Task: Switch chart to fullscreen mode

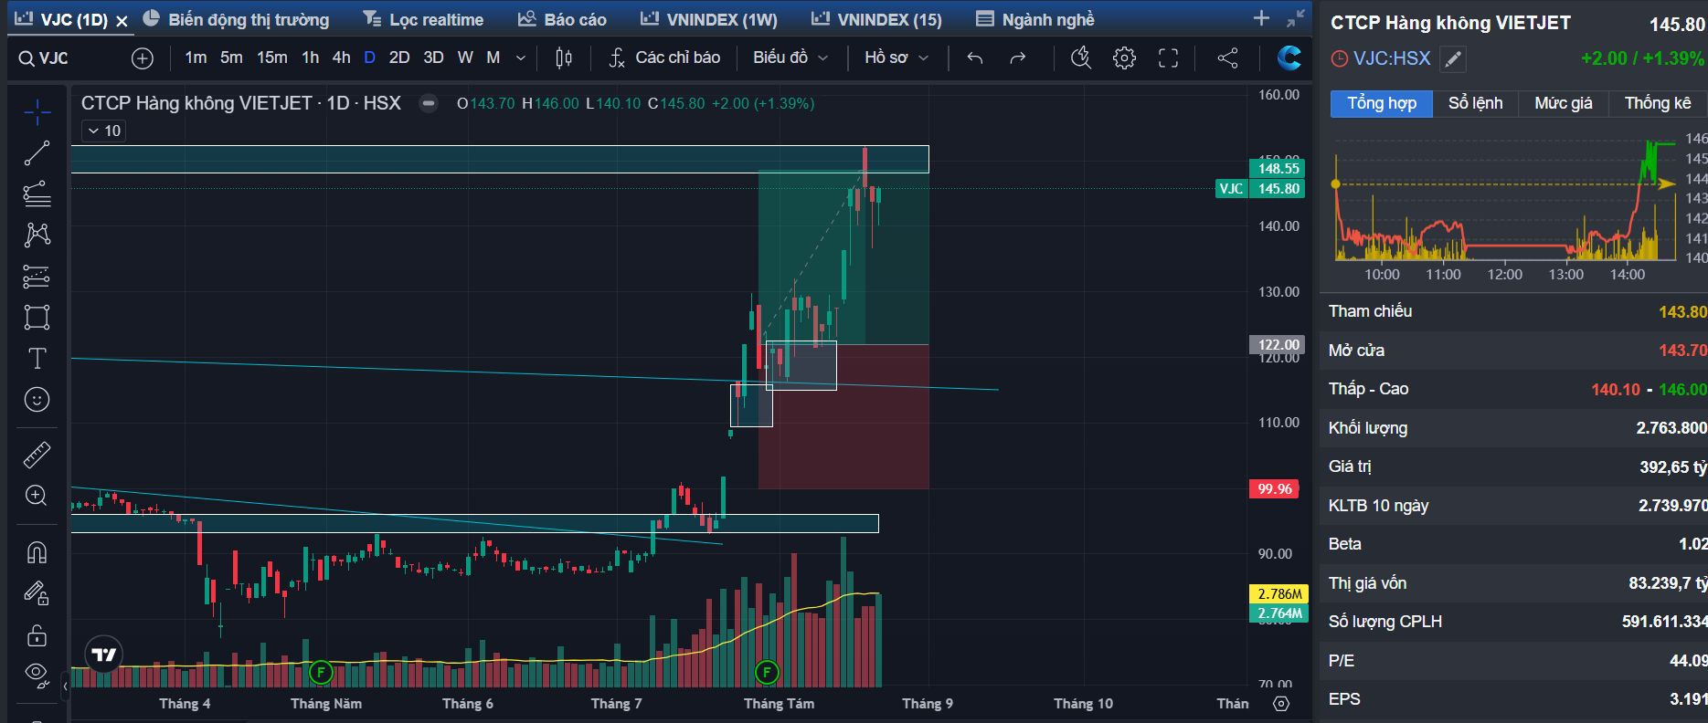Action: coord(1168,58)
